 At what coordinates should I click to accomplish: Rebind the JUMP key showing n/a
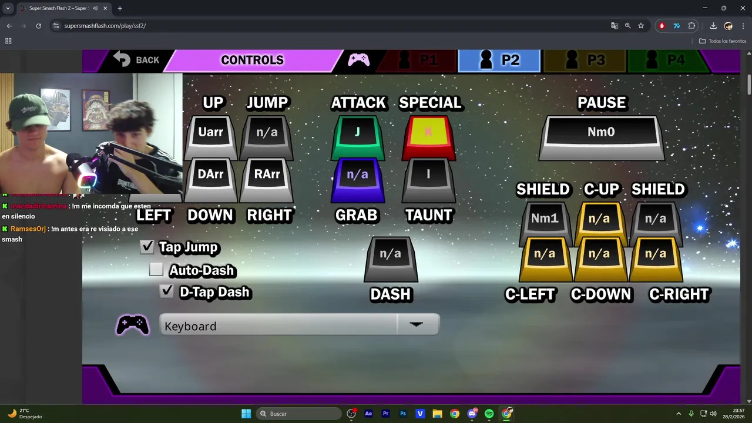(x=267, y=137)
